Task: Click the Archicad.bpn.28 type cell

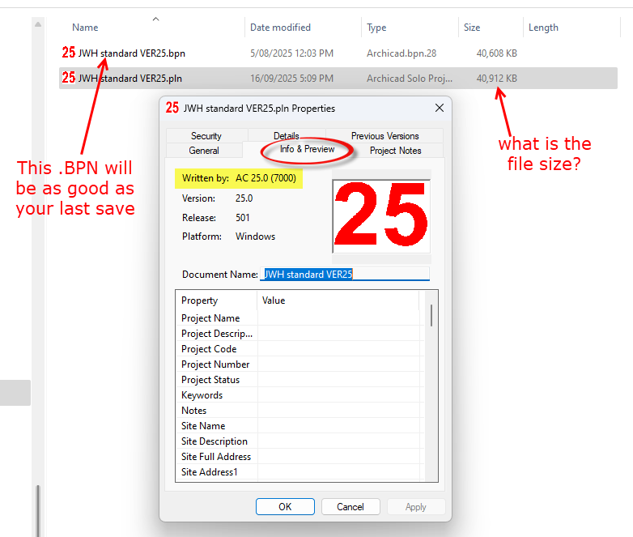Action: [401, 53]
